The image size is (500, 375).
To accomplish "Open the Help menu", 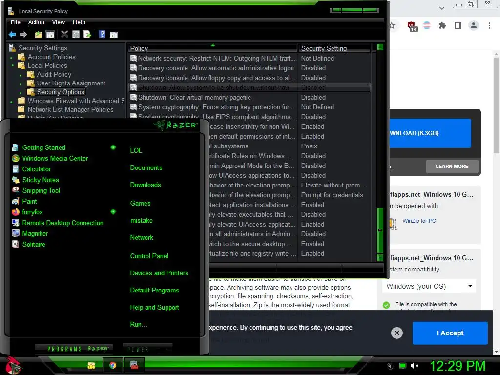I will click(x=79, y=22).
